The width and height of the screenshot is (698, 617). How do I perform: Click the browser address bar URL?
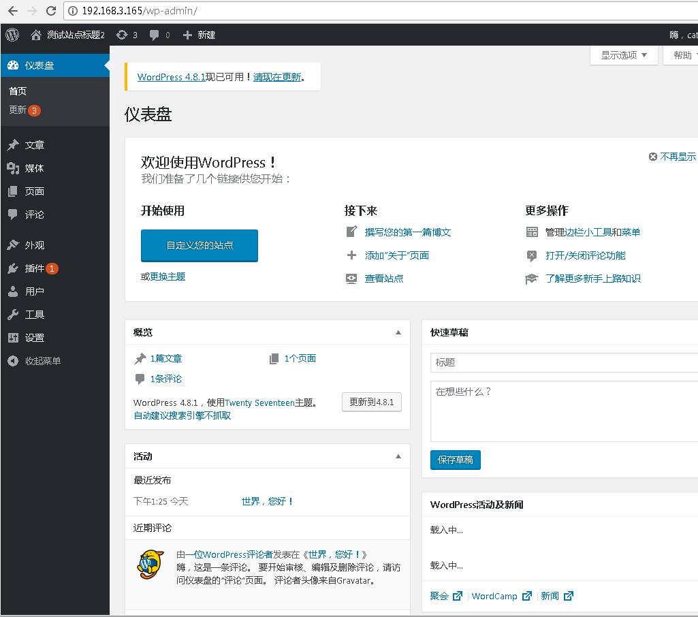[140, 11]
